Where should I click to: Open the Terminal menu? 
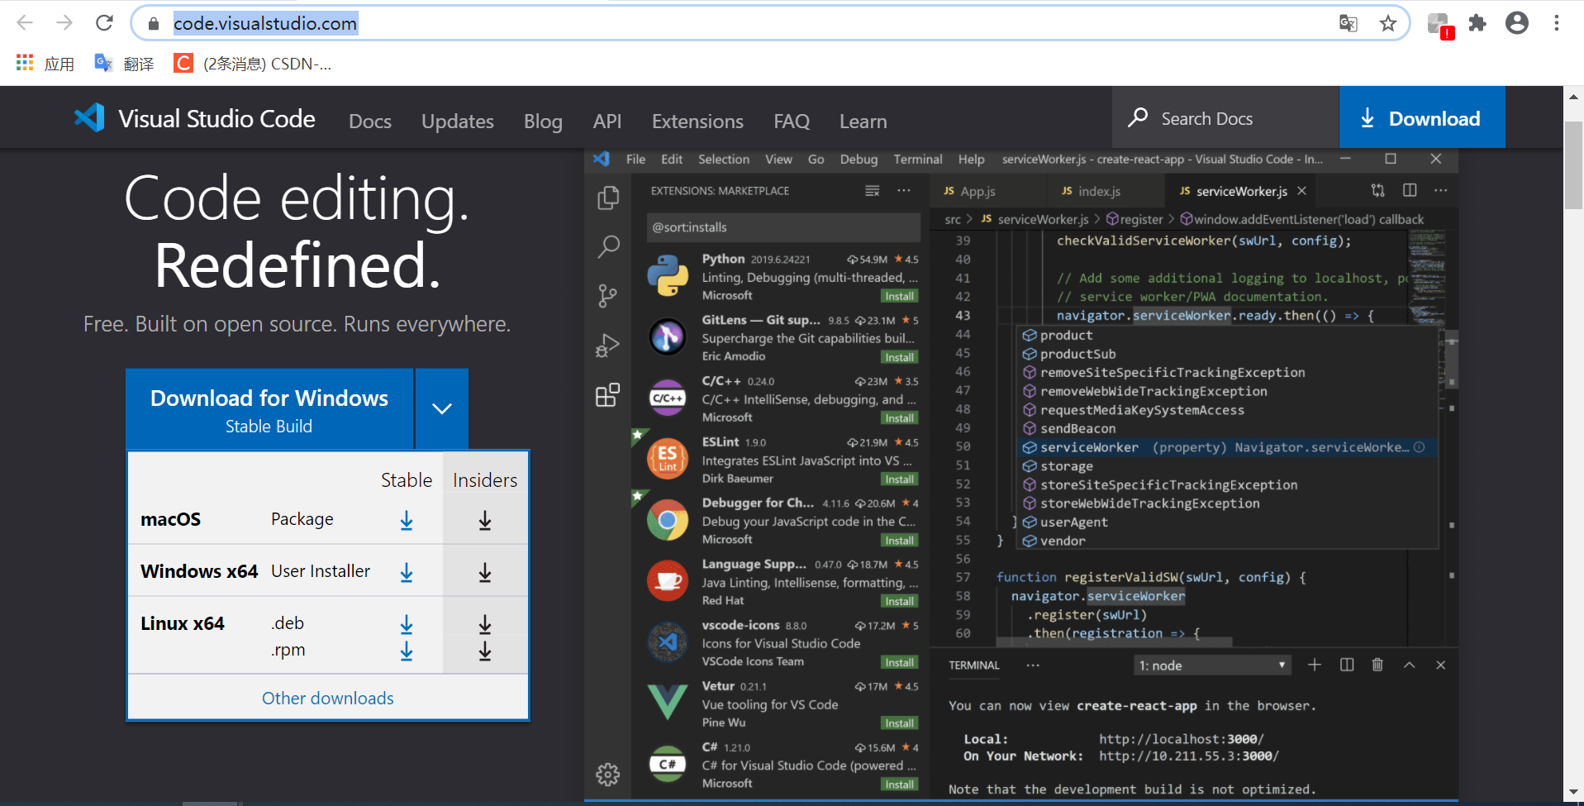[917, 159]
